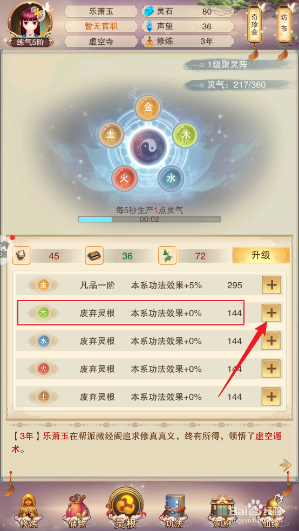Add points to 金 spirit root
Viewport: 299px width, 531px height.
(x=271, y=285)
